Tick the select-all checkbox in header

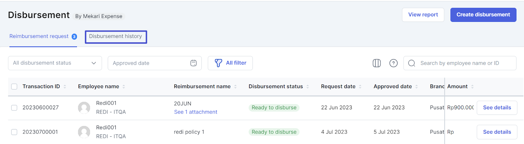pos(14,87)
